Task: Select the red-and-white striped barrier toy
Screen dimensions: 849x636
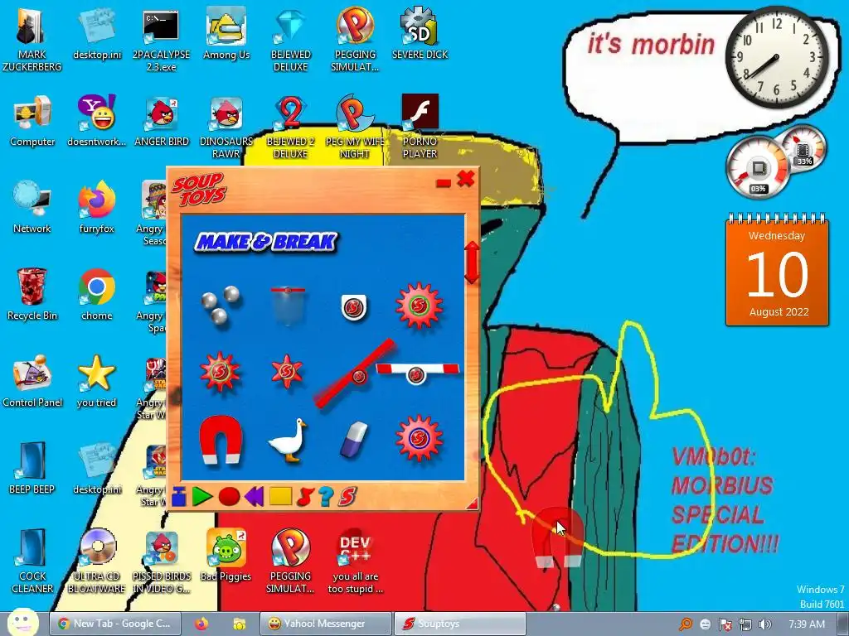Action: (418, 373)
